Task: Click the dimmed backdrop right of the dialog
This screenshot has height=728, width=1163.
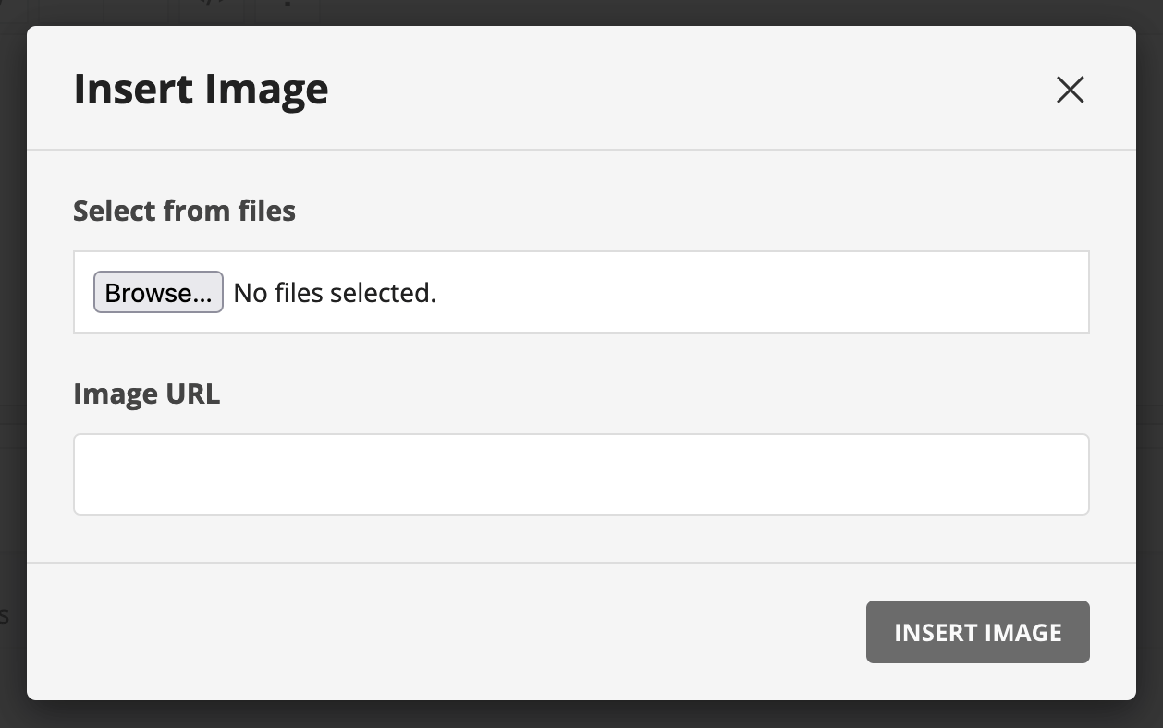Action: (1150, 370)
